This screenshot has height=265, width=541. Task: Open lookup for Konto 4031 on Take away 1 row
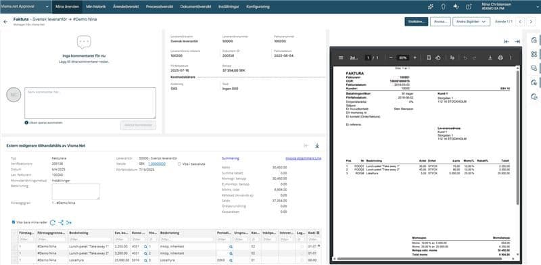[x=145, y=247]
